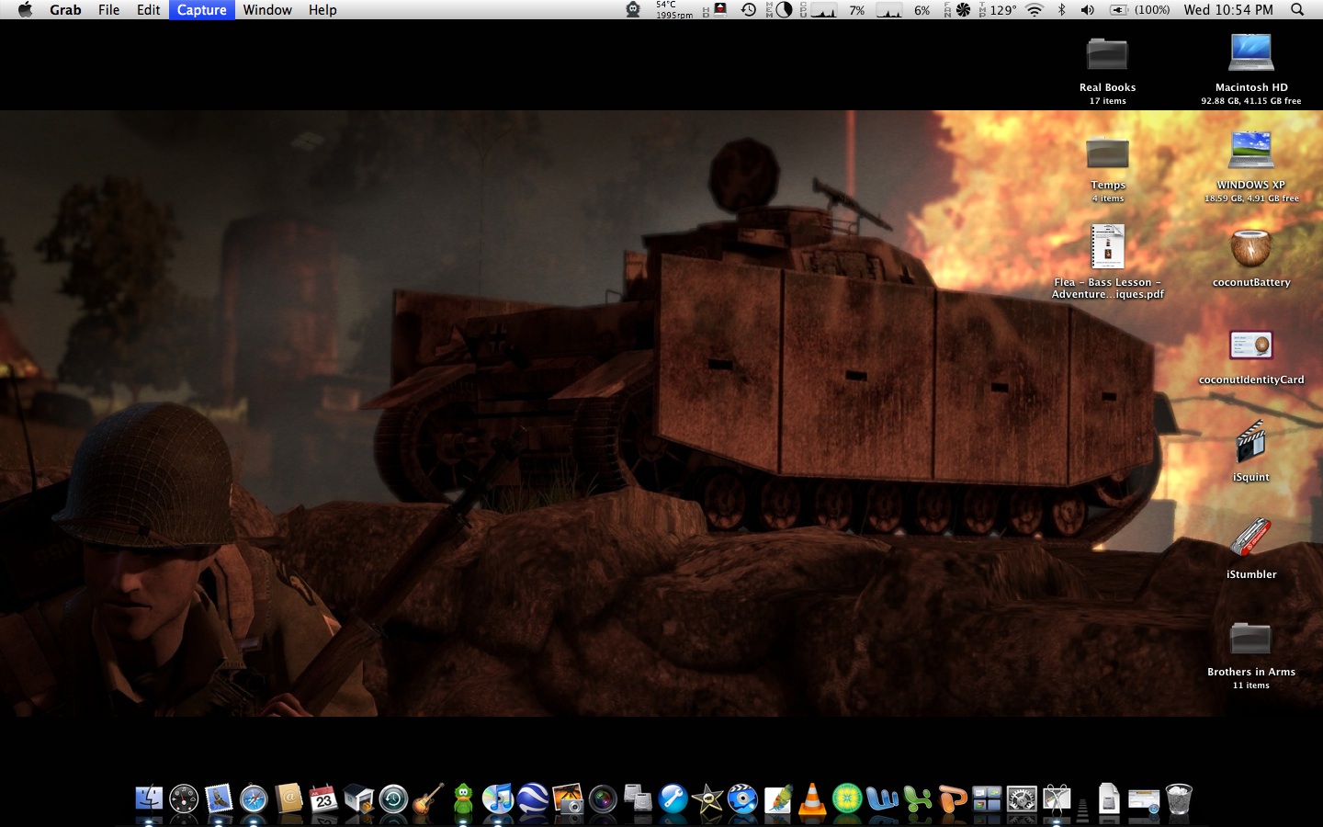
Task: Launch Safari compass icon in Dock
Action: (254, 799)
